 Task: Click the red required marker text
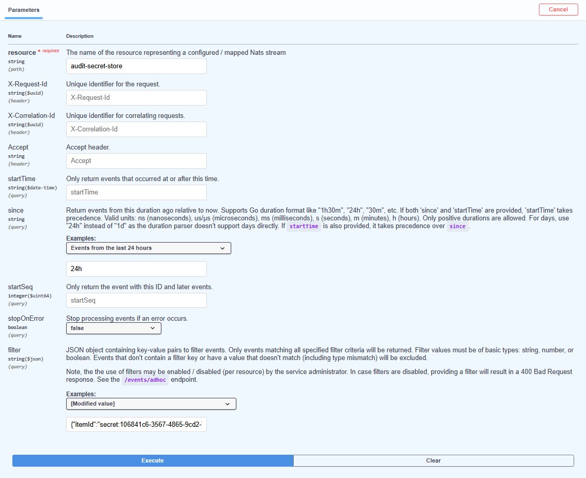click(x=51, y=51)
